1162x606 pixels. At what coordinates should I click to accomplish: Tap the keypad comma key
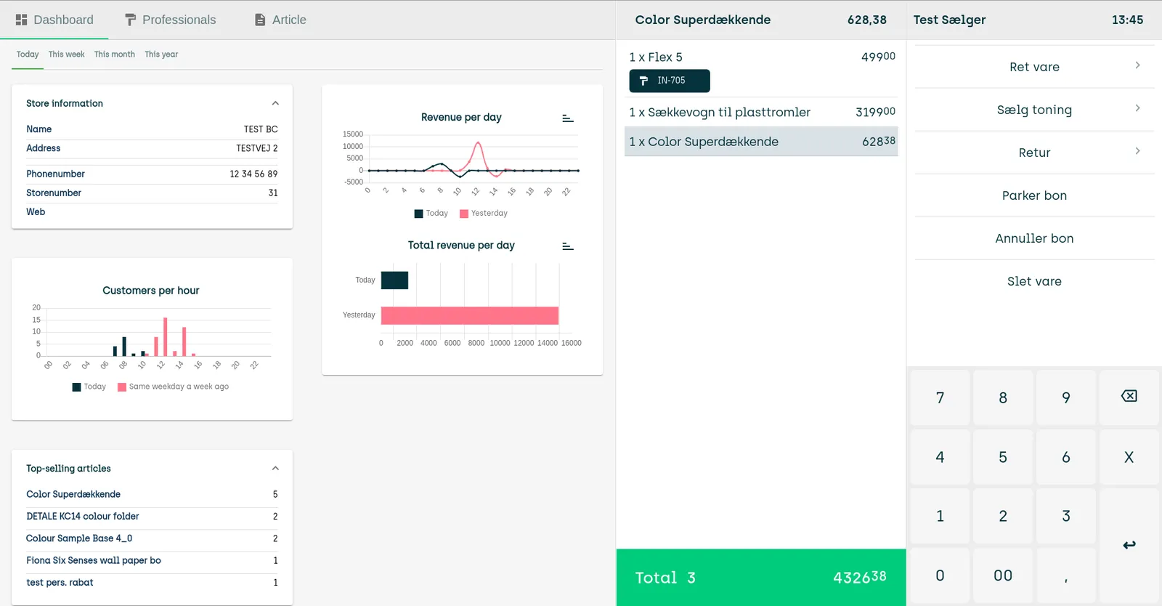[1066, 575]
